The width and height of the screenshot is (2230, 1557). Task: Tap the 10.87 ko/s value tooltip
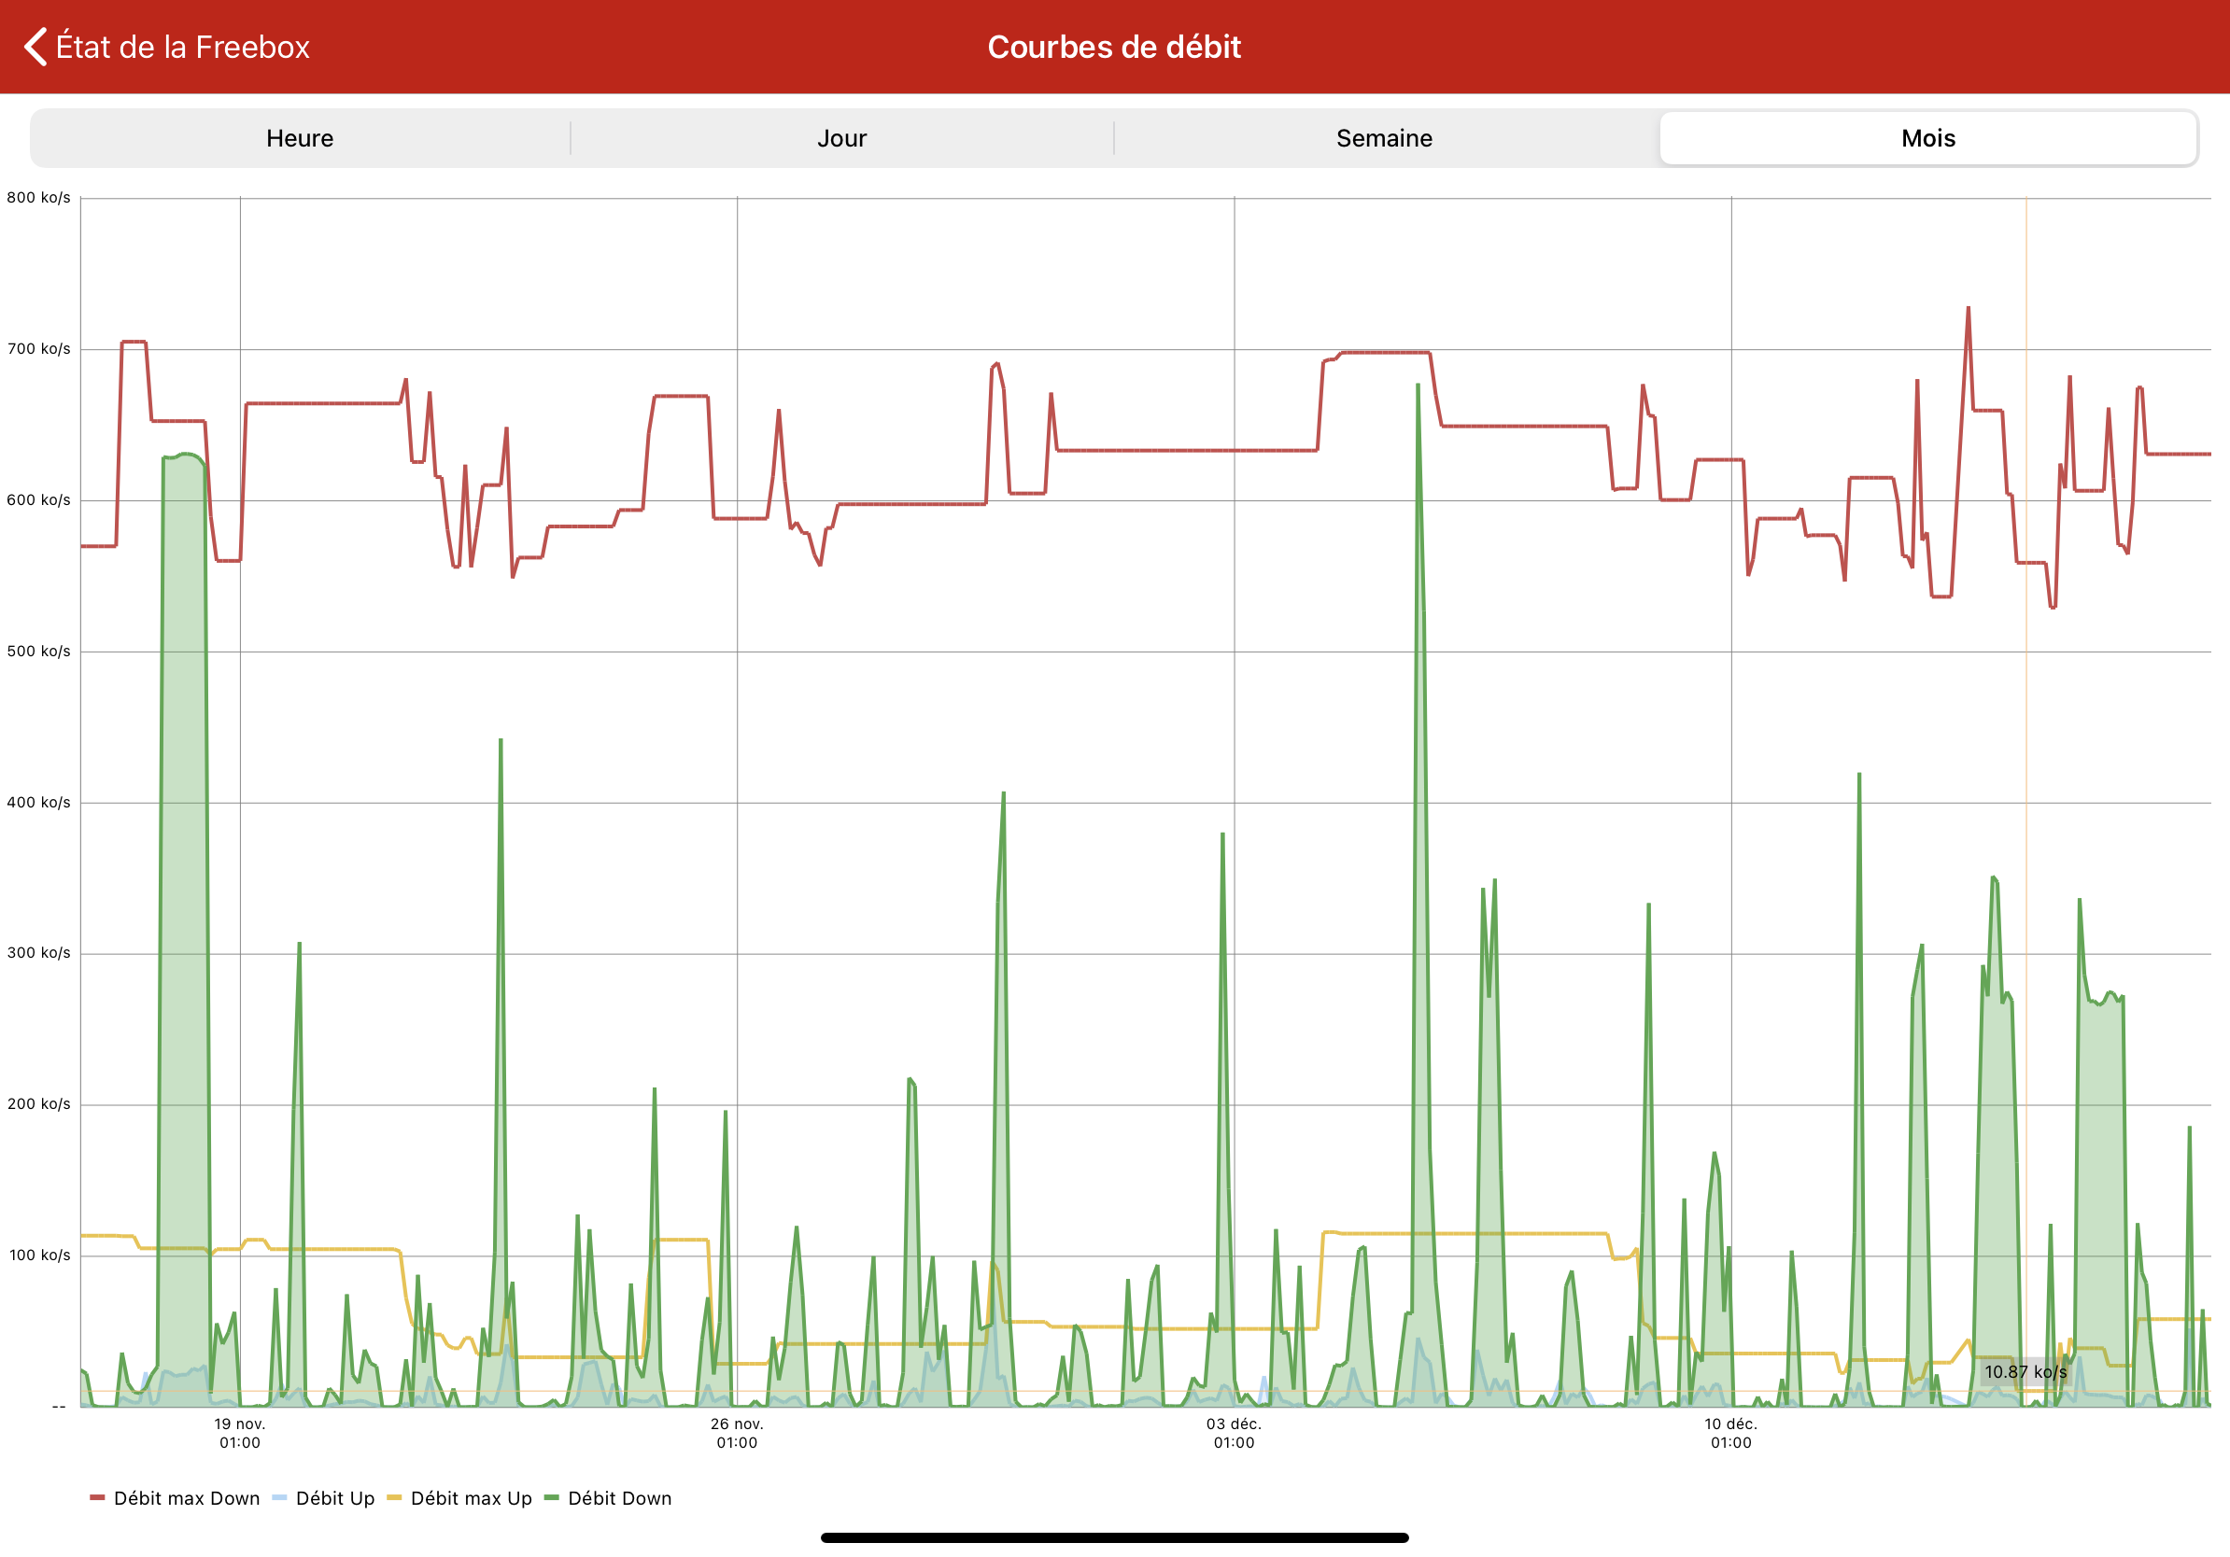click(2025, 1371)
